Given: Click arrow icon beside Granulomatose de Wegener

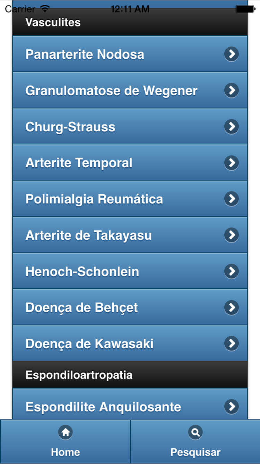Looking at the screenshot, I should pos(232,90).
